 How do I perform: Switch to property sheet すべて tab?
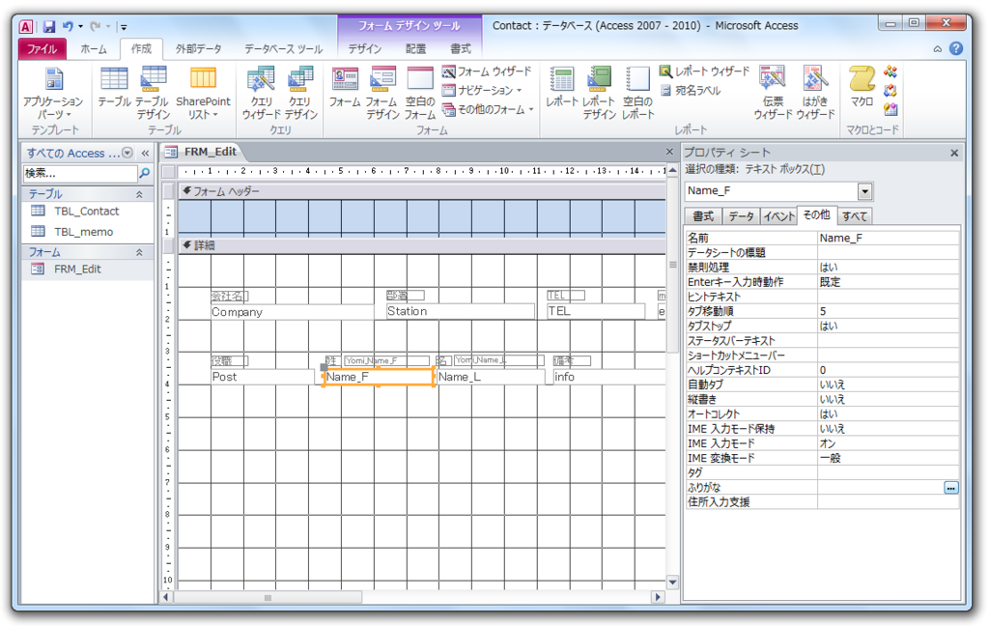[856, 216]
